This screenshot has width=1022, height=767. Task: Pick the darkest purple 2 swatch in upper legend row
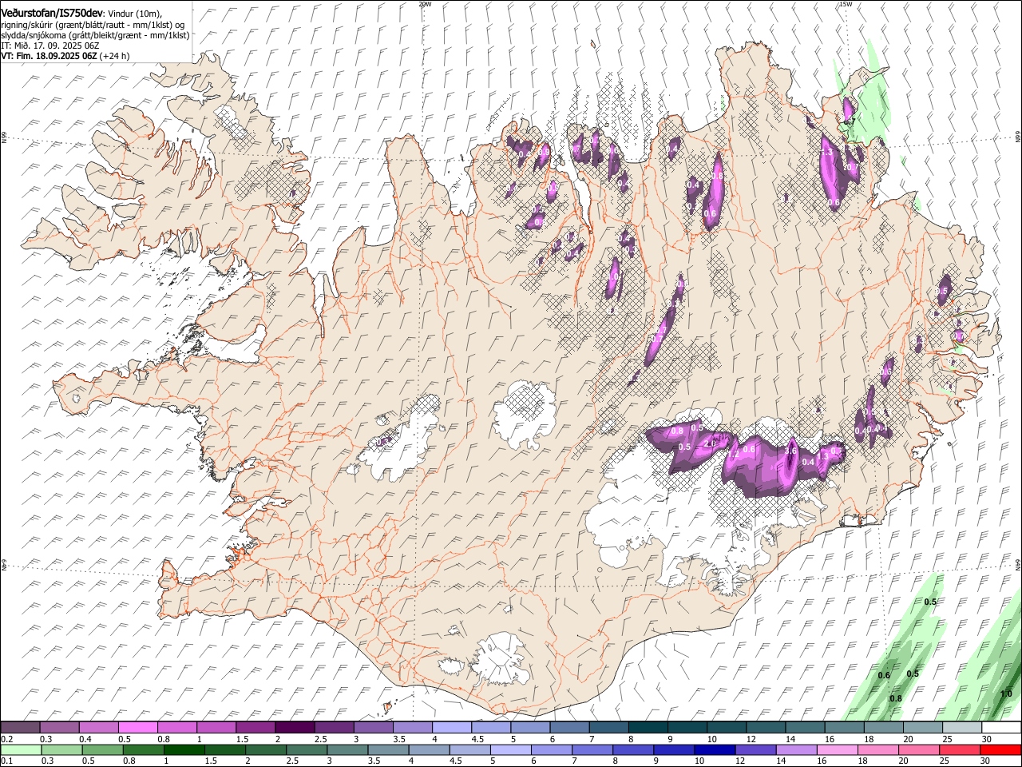pos(295,728)
